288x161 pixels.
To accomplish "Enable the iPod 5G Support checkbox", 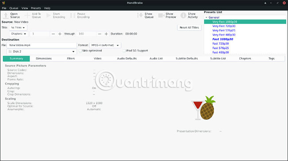I will point(124,51).
